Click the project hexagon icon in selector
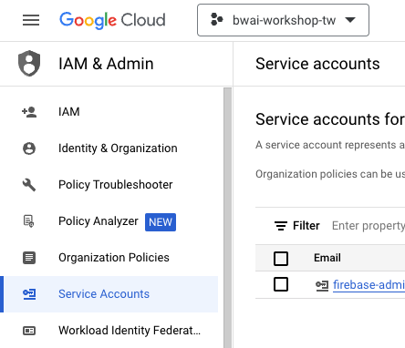405x348 pixels. (x=217, y=20)
